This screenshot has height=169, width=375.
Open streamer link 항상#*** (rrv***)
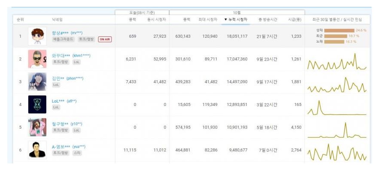pos(67,33)
